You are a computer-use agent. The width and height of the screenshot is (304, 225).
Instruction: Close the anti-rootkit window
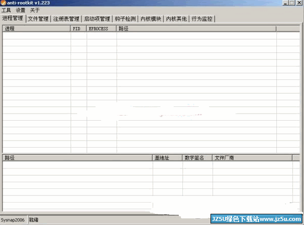pos(299,3)
